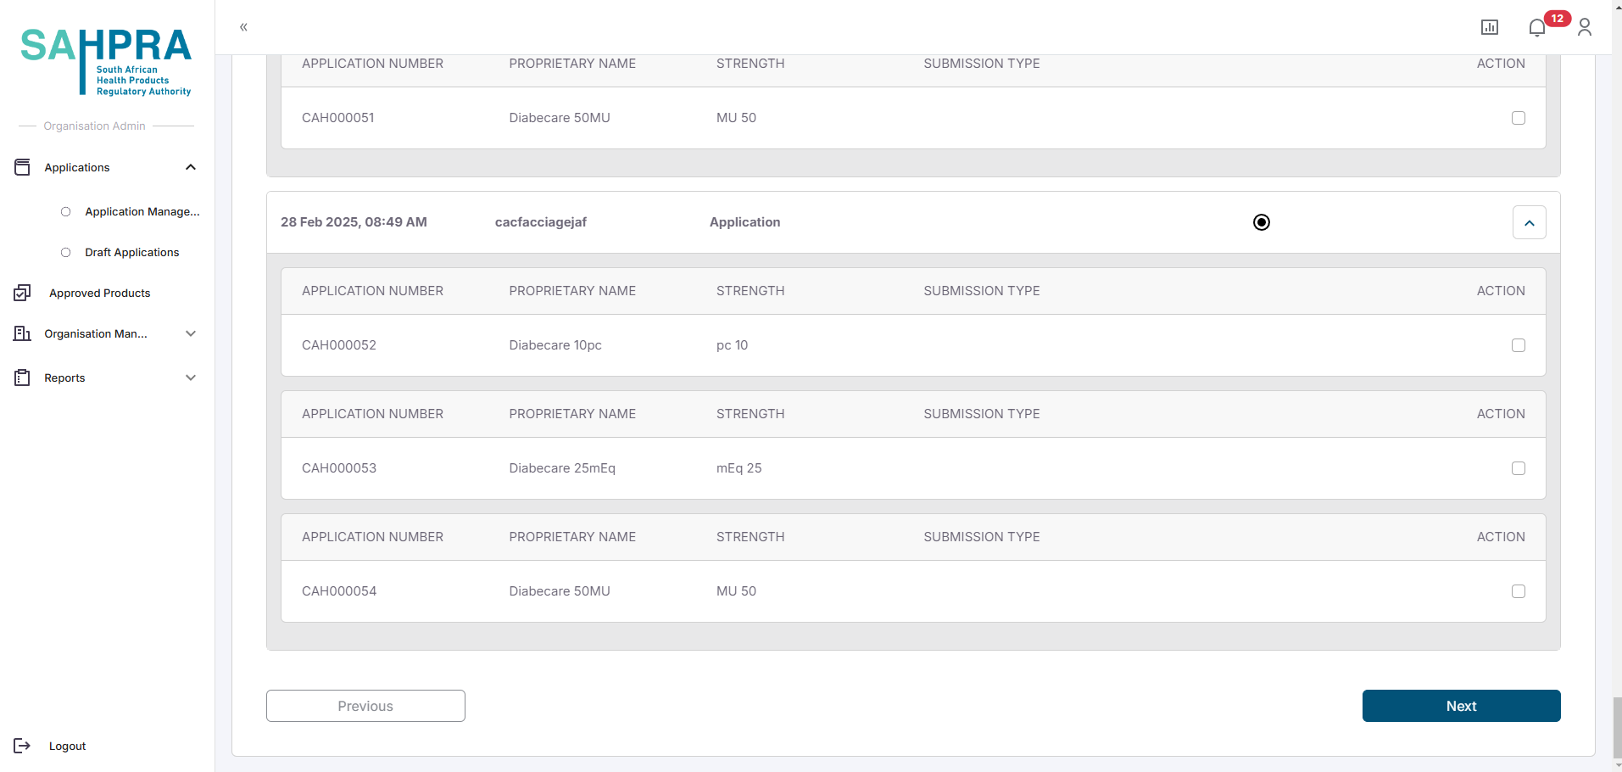The height and width of the screenshot is (772, 1622).
Task: Open Application Management menu item
Action: tap(142, 211)
